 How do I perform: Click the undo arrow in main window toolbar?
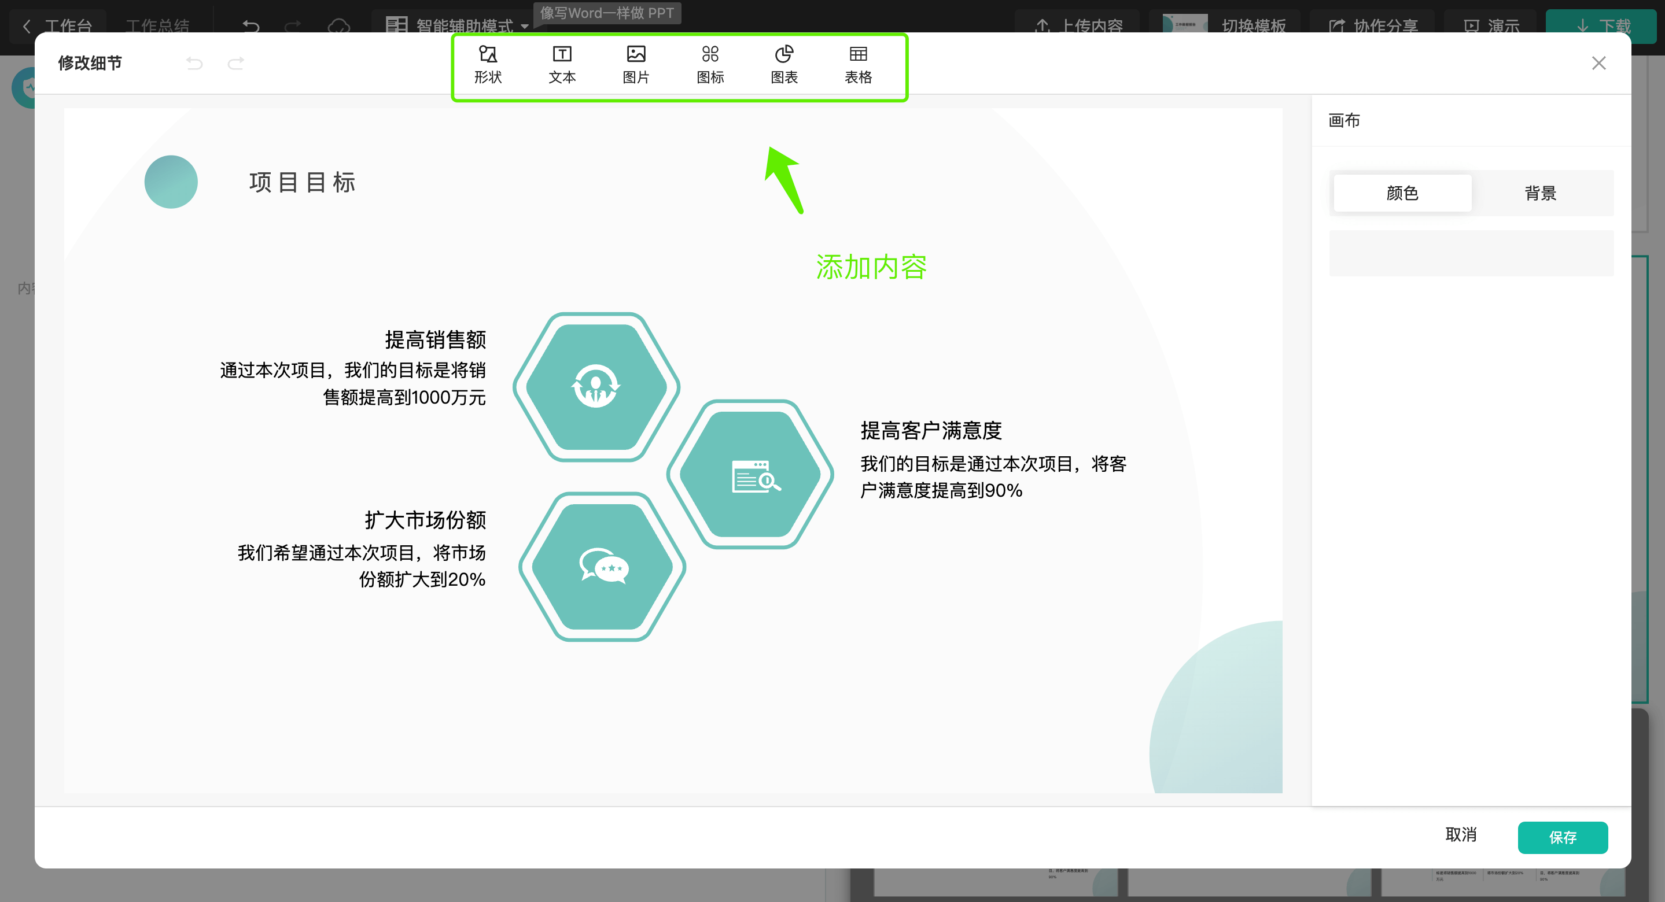(x=251, y=26)
